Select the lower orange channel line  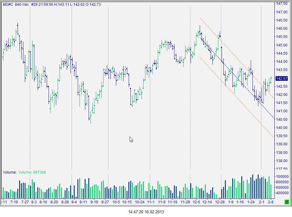point(236,97)
